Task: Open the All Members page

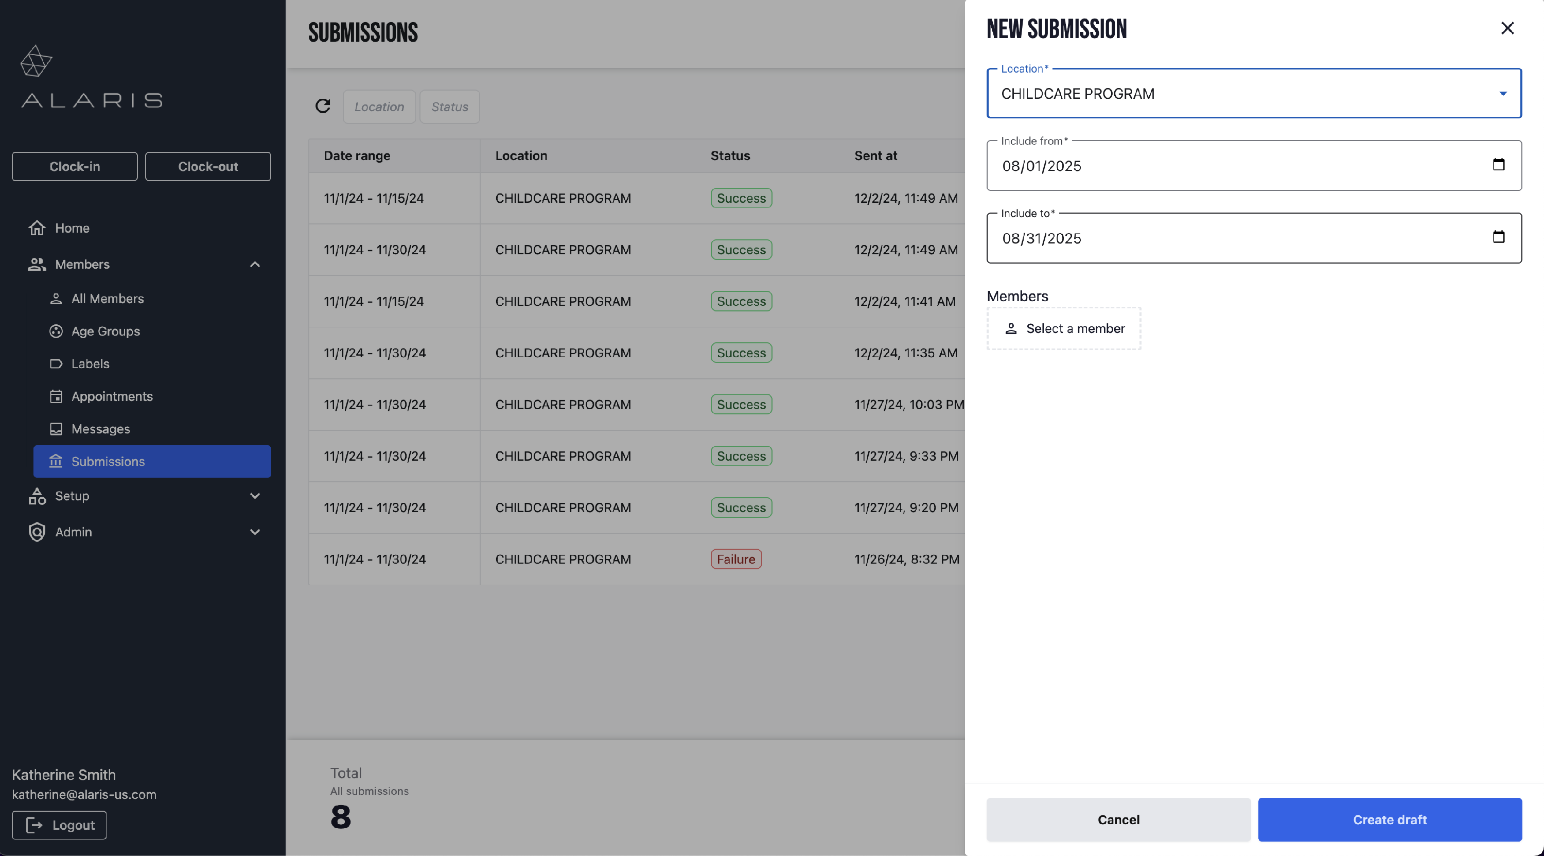Action: [107, 299]
